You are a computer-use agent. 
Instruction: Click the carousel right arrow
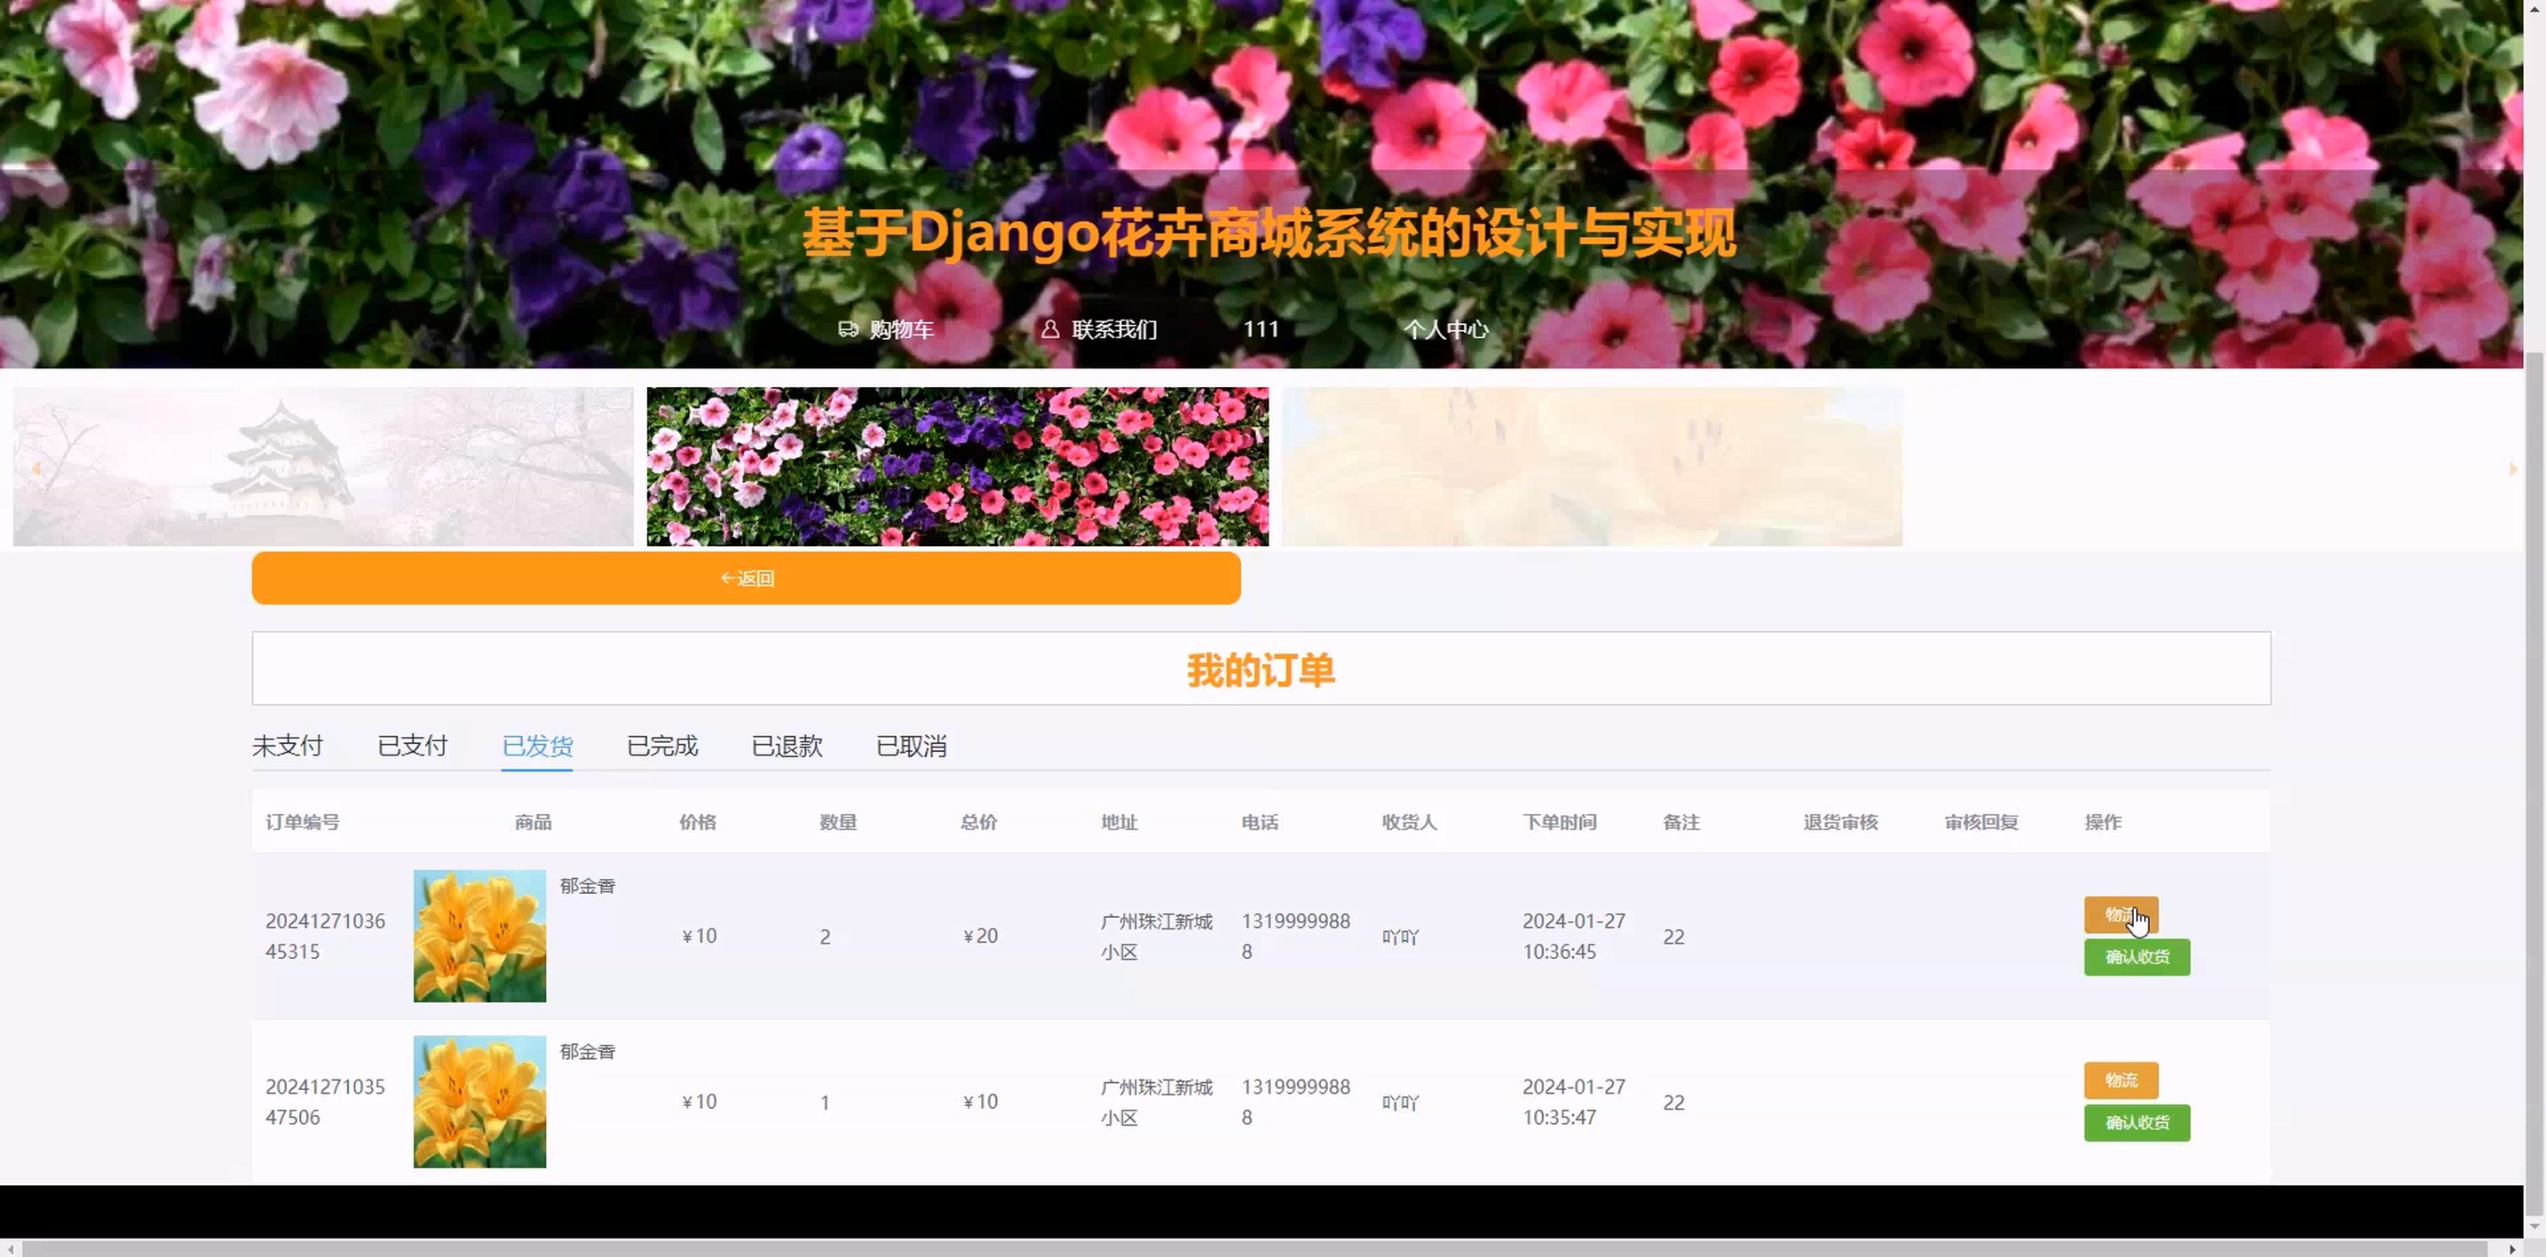[2512, 469]
